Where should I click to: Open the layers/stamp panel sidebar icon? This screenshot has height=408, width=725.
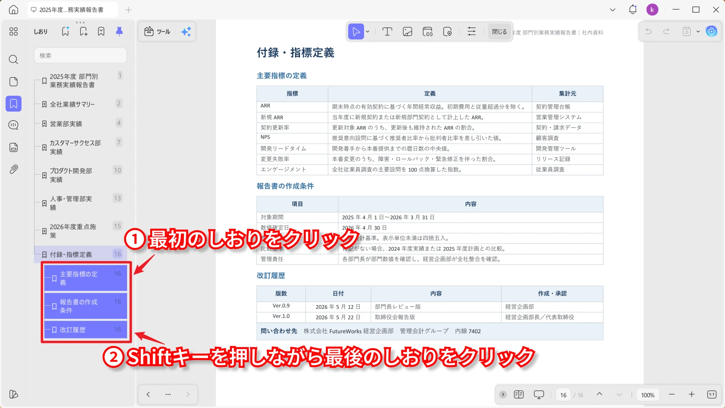[x=14, y=147]
